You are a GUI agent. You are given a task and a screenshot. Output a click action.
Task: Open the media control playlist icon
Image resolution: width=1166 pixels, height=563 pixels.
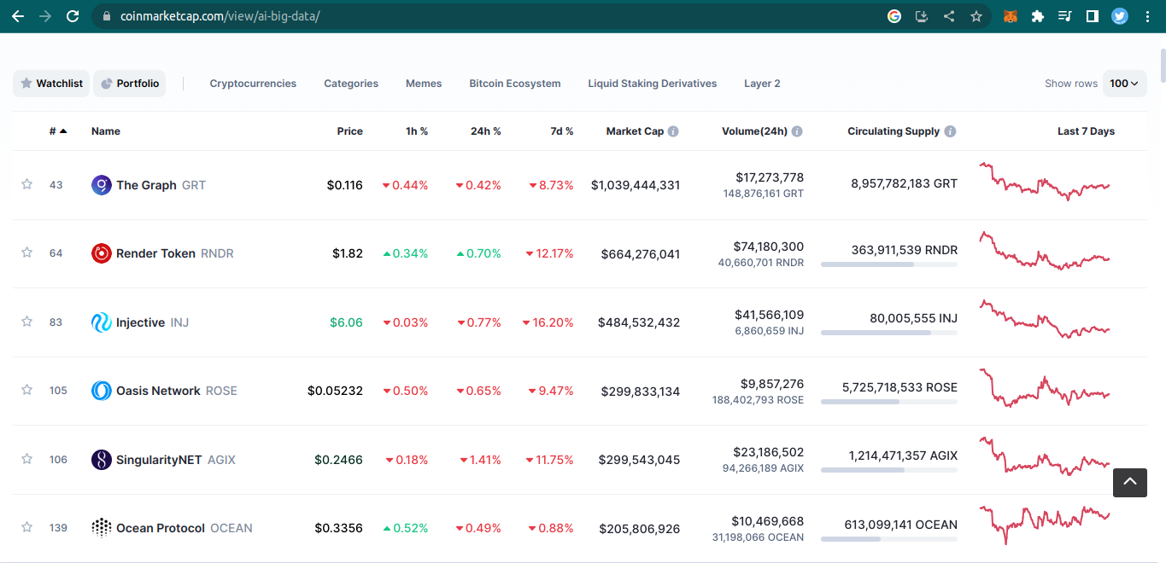click(x=1065, y=16)
